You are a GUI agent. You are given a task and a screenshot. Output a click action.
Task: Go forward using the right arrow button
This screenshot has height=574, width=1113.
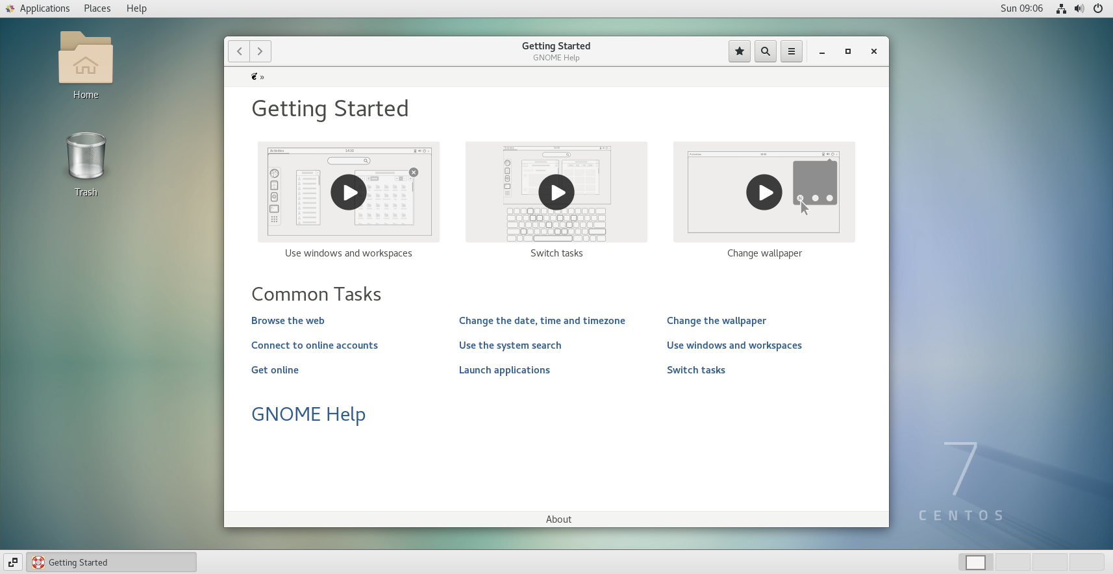260,51
